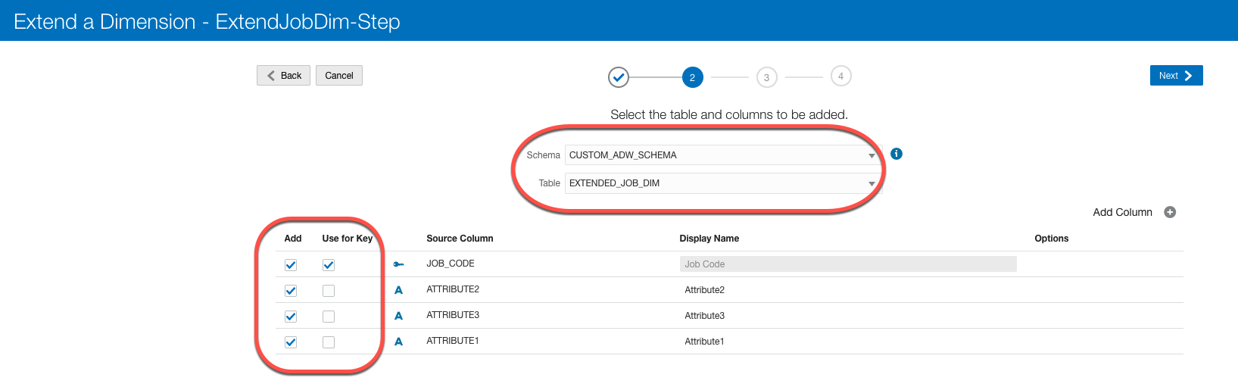This screenshot has width=1238, height=387.
Task: Uncheck Add checkbox for JOB_CODE
Action: point(291,265)
